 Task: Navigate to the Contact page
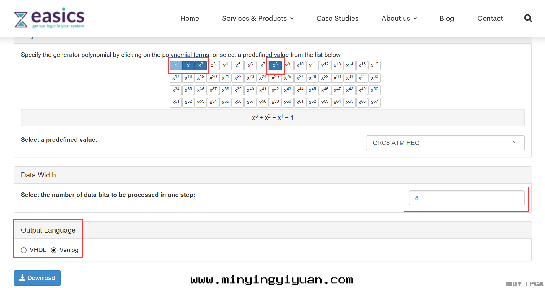coord(490,18)
